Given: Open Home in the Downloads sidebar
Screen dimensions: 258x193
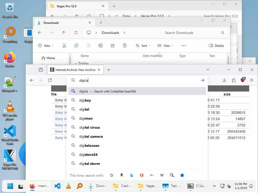Looking at the screenshot, I should pos(48,58).
